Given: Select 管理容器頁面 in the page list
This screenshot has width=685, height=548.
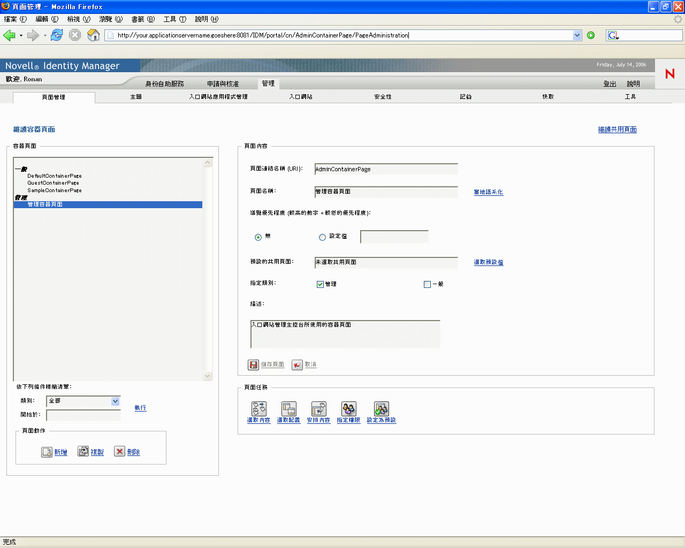Looking at the screenshot, I should point(108,204).
